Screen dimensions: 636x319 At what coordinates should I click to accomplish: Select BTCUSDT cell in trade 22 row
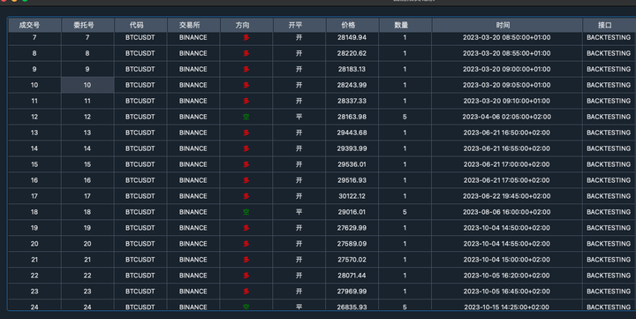(140, 276)
